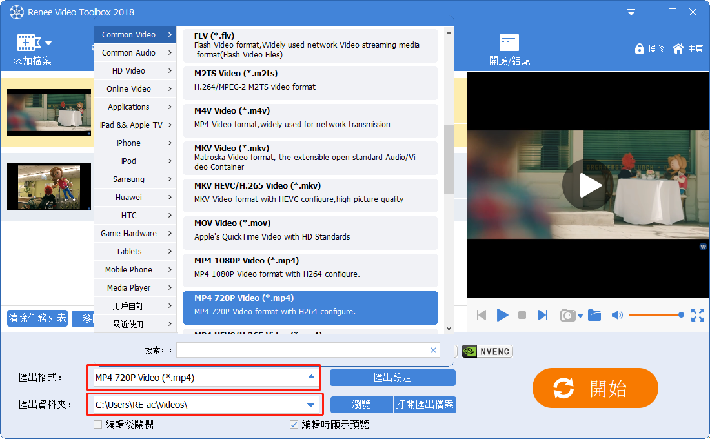
Task: Click the 匯出設定 output settings button
Action: click(x=392, y=378)
